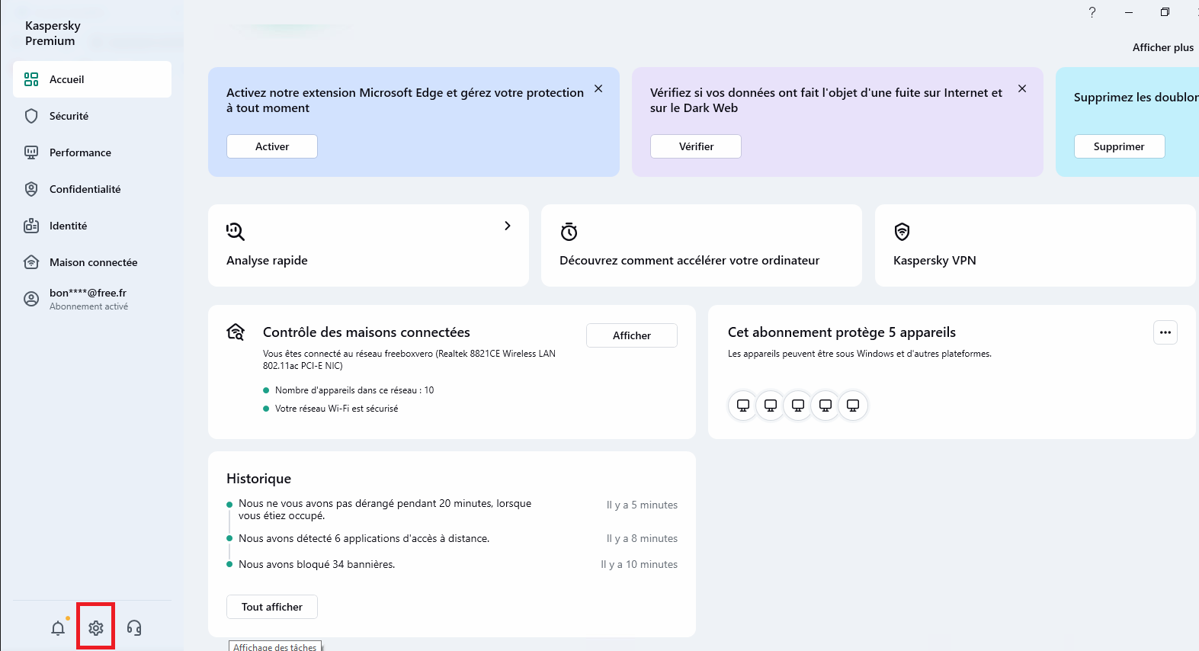Go to the Accueil section
This screenshot has height=651, width=1199.
[92, 79]
